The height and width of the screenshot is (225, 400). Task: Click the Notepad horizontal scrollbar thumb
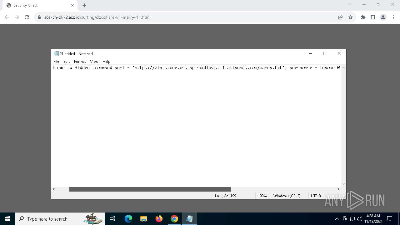click(150, 189)
